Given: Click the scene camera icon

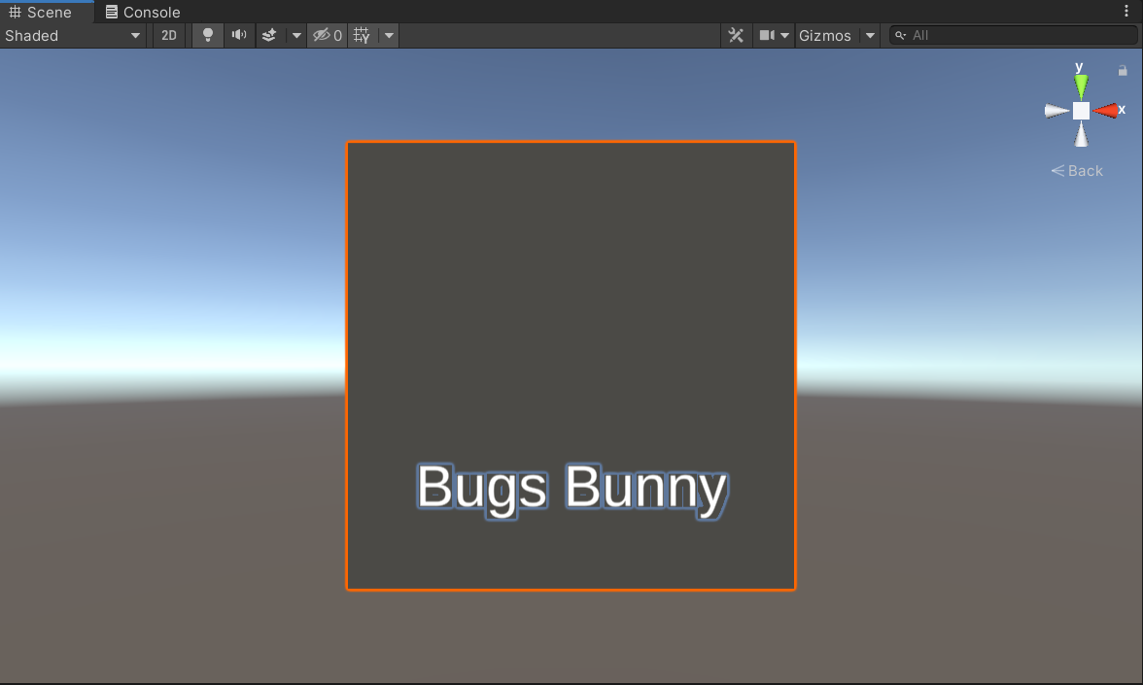Looking at the screenshot, I should pyautogui.click(x=767, y=35).
